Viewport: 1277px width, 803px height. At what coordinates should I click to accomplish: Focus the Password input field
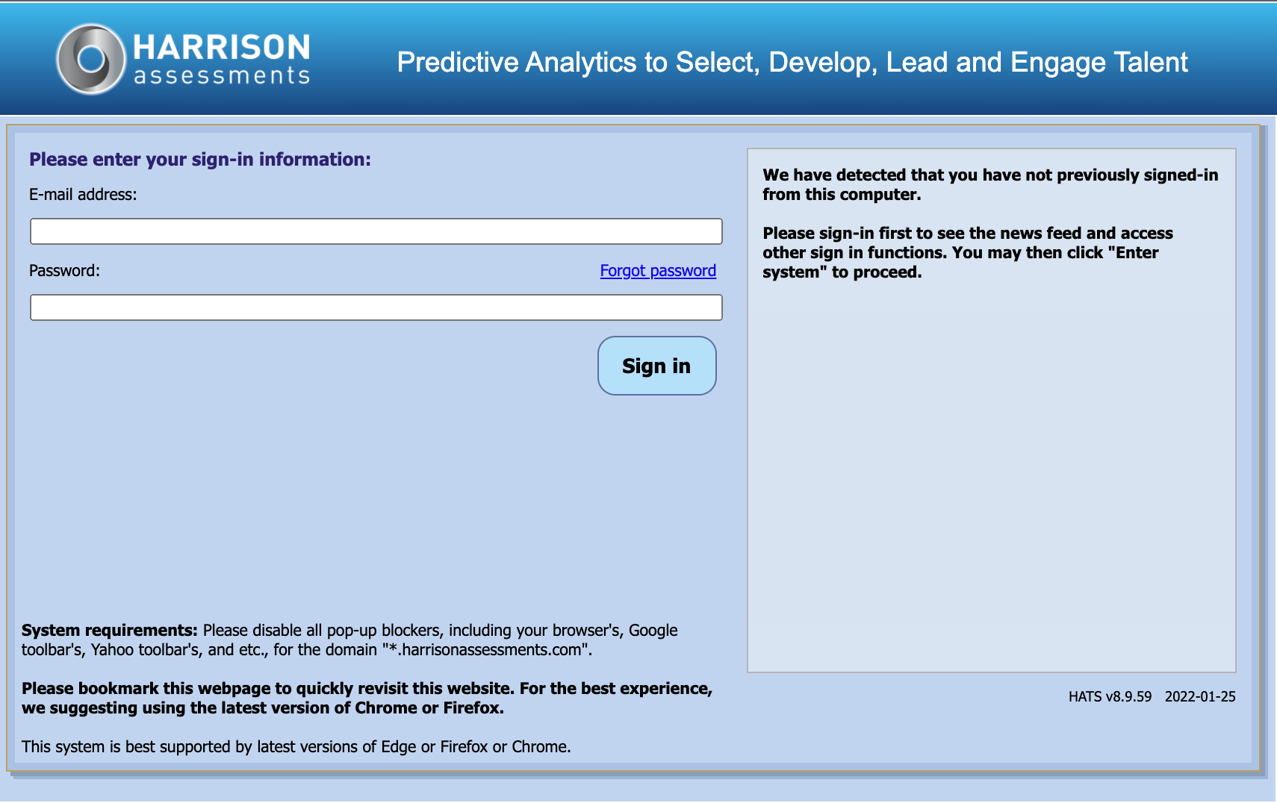point(376,307)
